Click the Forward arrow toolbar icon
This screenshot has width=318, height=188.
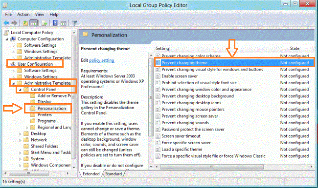click(x=14, y=23)
